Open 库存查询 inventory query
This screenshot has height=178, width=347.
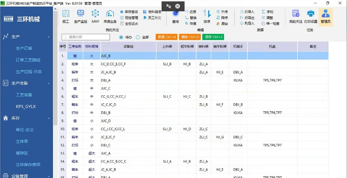pos(129,12)
